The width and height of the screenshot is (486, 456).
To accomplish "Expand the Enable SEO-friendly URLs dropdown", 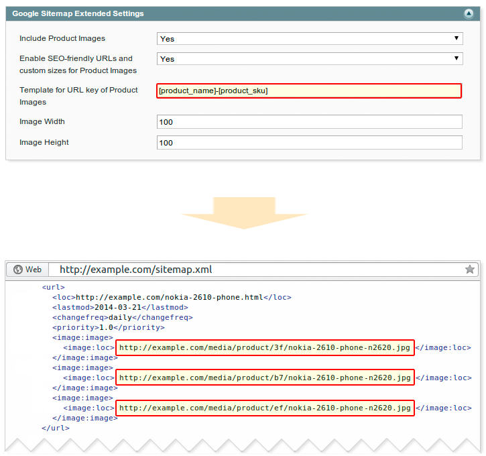I will click(310, 59).
